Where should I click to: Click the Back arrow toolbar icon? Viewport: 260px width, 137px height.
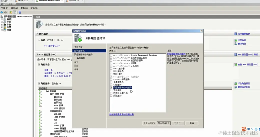click(x=2, y=12)
